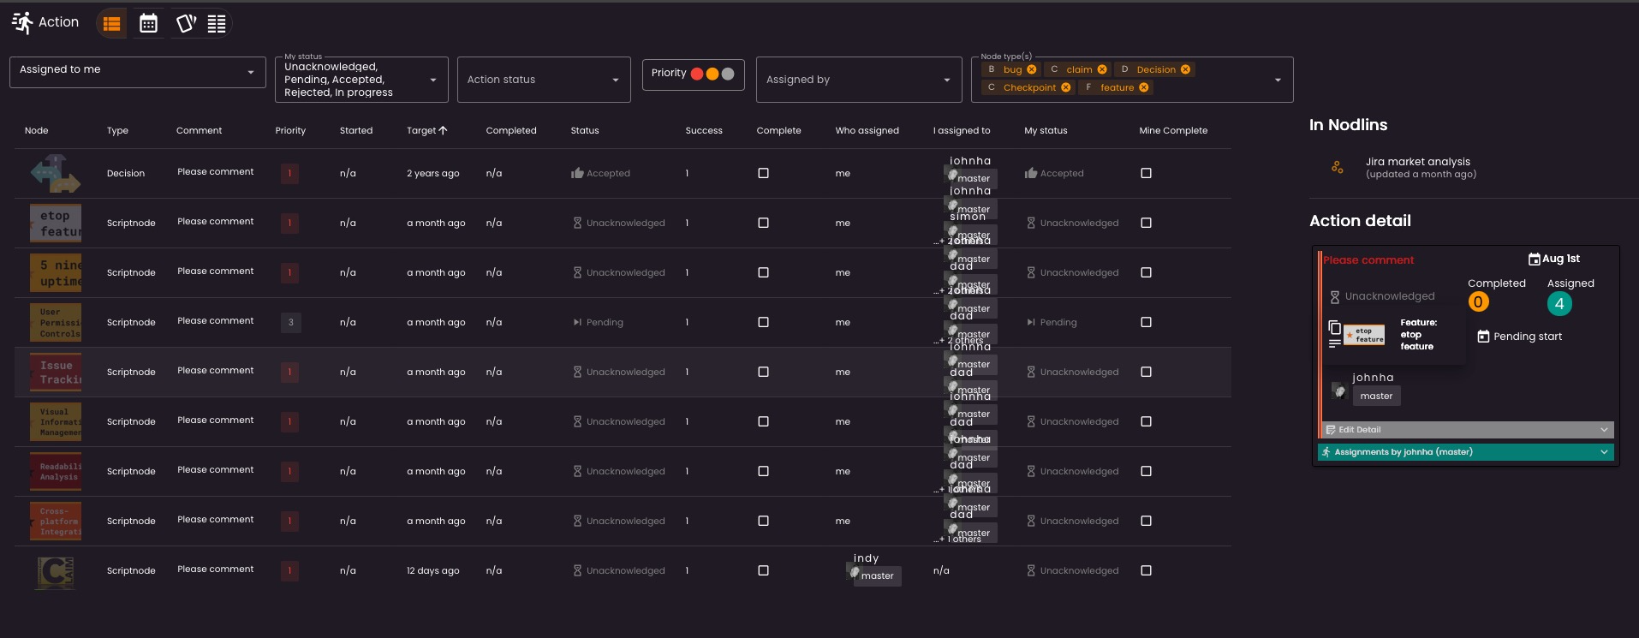The image size is (1639, 638).
Task: Expand Assignments by johnha (master) bar
Action: 1465,452
